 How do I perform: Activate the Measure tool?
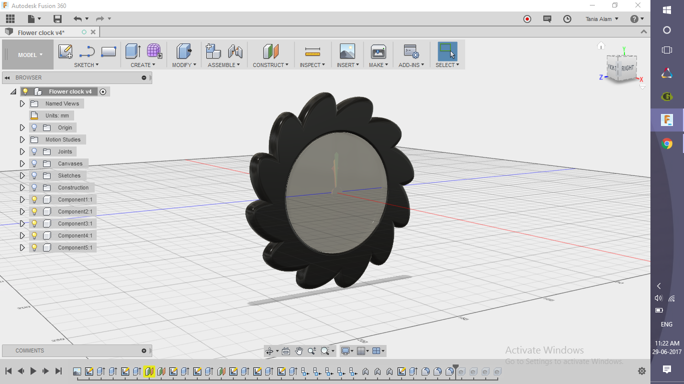[x=312, y=51]
